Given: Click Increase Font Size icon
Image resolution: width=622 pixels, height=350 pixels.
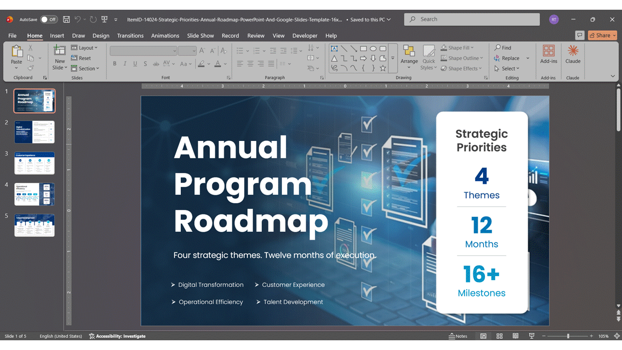Looking at the screenshot, I should point(202,51).
